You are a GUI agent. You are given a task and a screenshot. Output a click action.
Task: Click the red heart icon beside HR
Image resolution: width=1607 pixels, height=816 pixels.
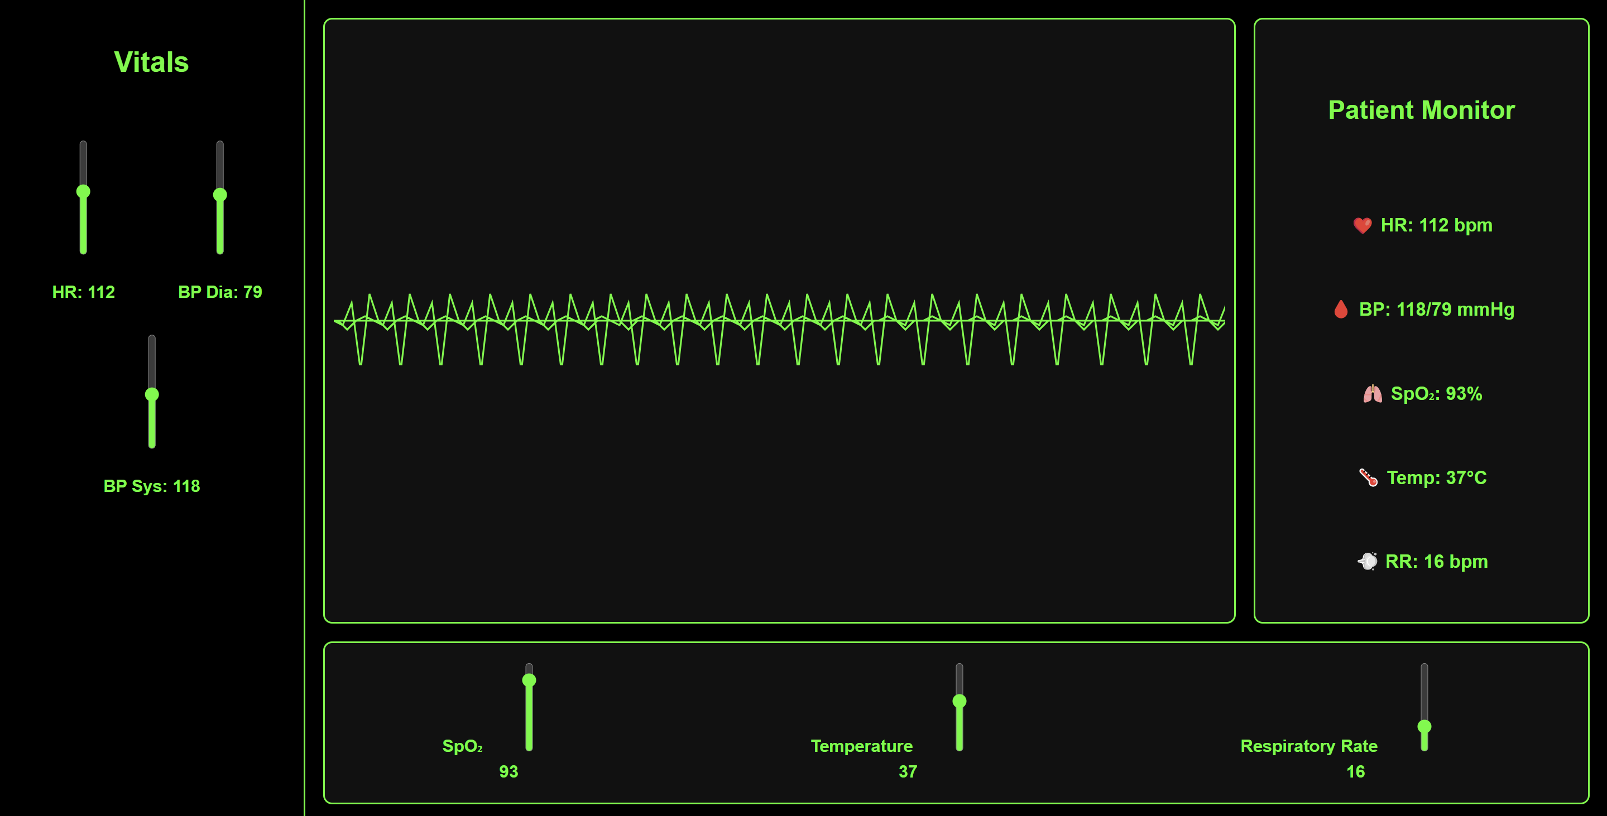coord(1362,225)
